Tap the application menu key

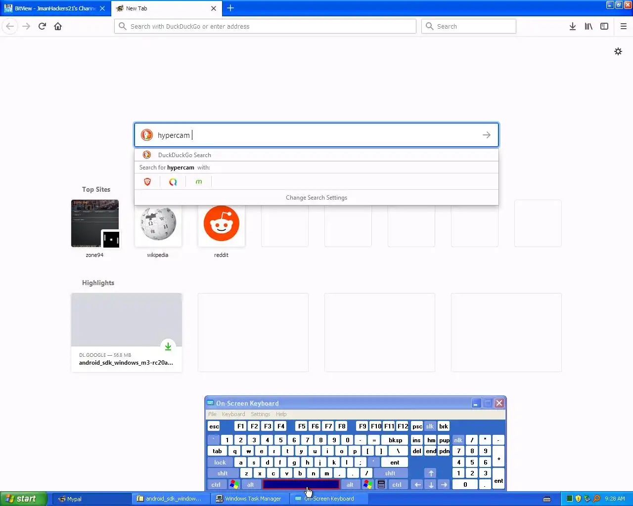(x=381, y=485)
